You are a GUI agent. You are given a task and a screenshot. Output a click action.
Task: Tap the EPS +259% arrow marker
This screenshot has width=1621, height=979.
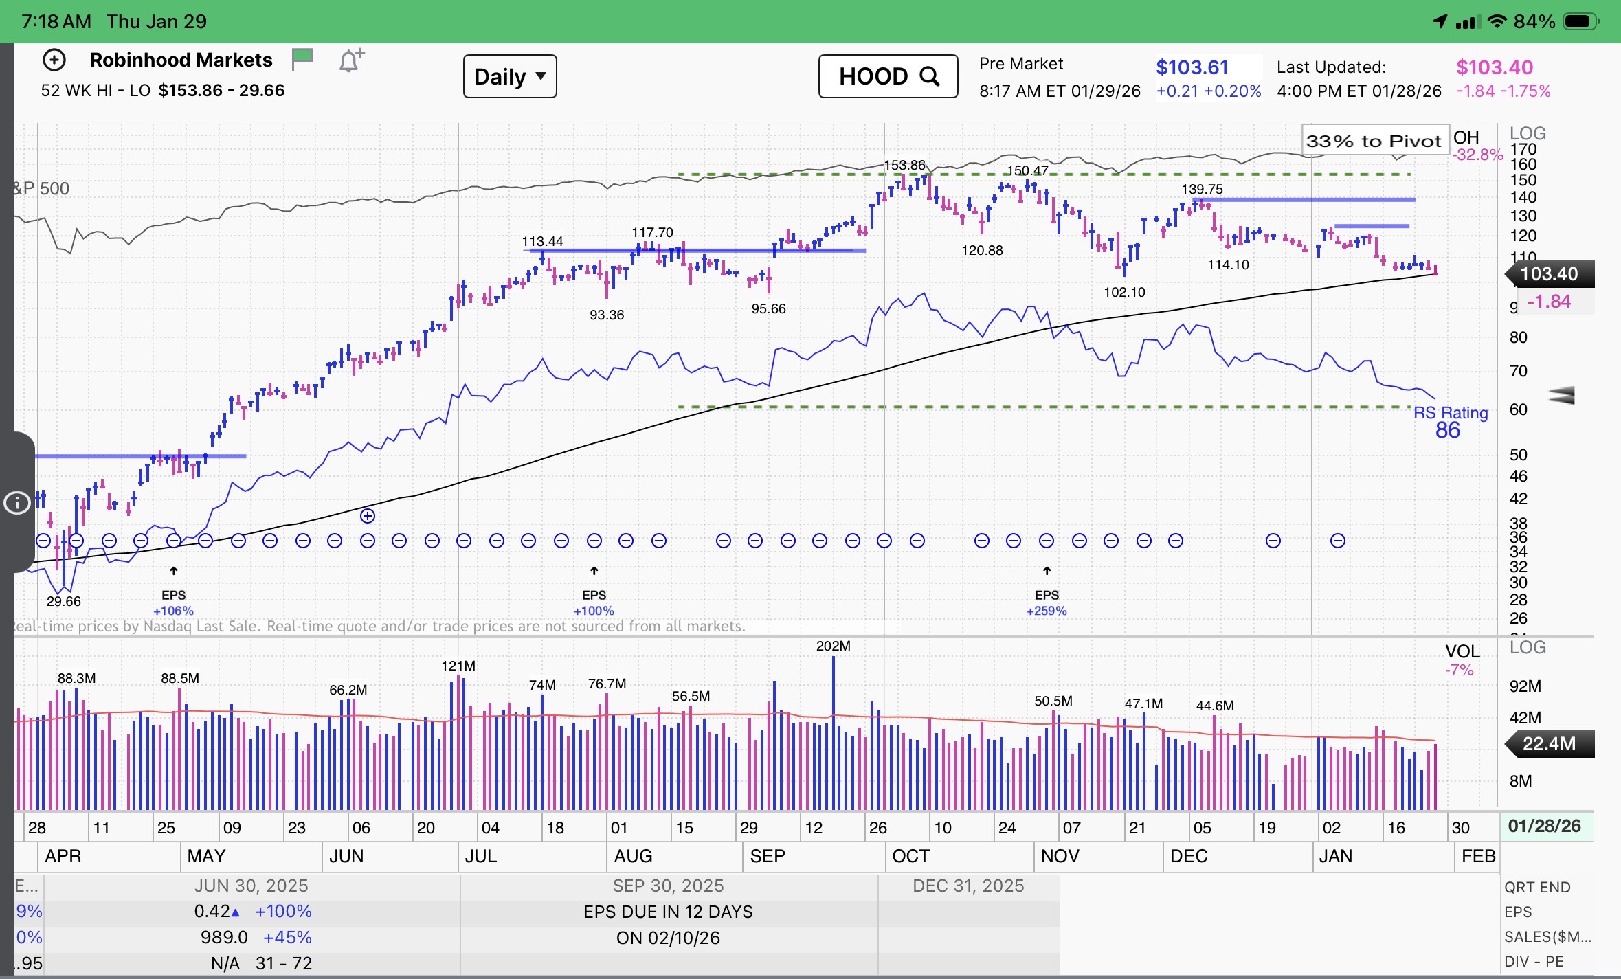(1047, 572)
